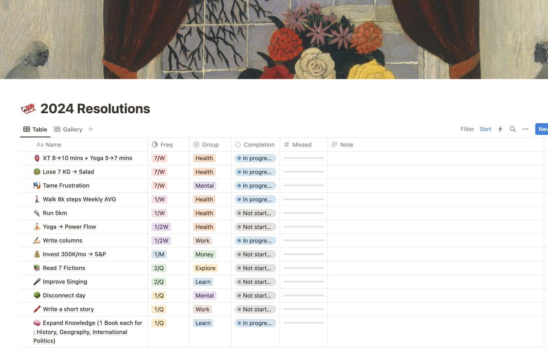Click the Missed progress bar for Improve Singing
This screenshot has height=348, width=548.
tap(304, 282)
